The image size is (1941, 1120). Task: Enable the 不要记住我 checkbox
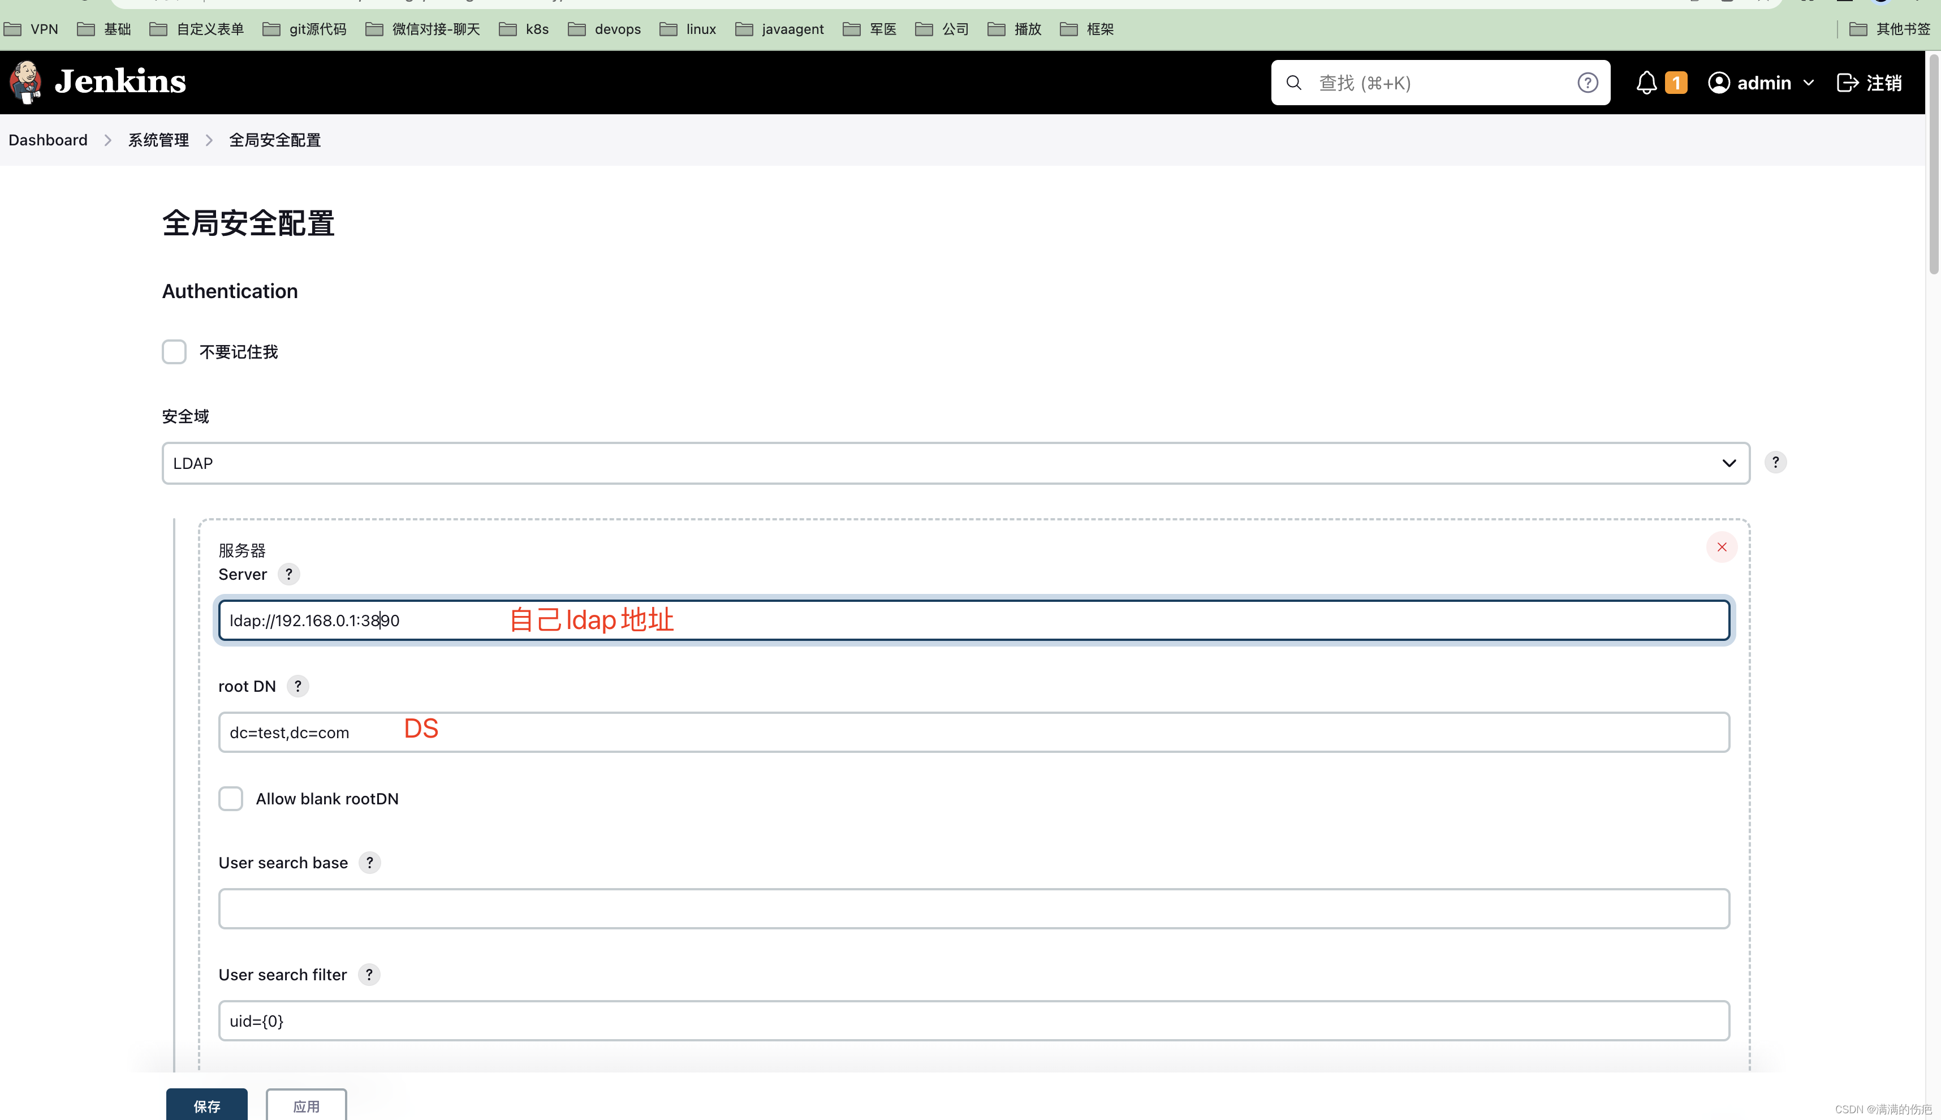click(174, 351)
